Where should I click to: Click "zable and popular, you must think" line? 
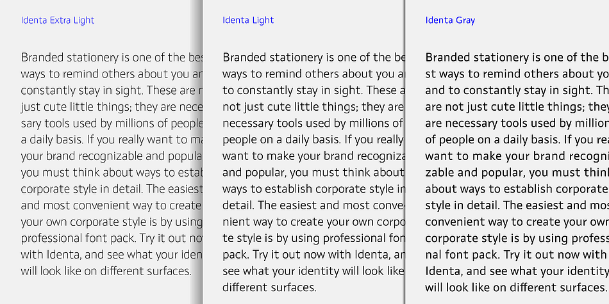point(517,173)
